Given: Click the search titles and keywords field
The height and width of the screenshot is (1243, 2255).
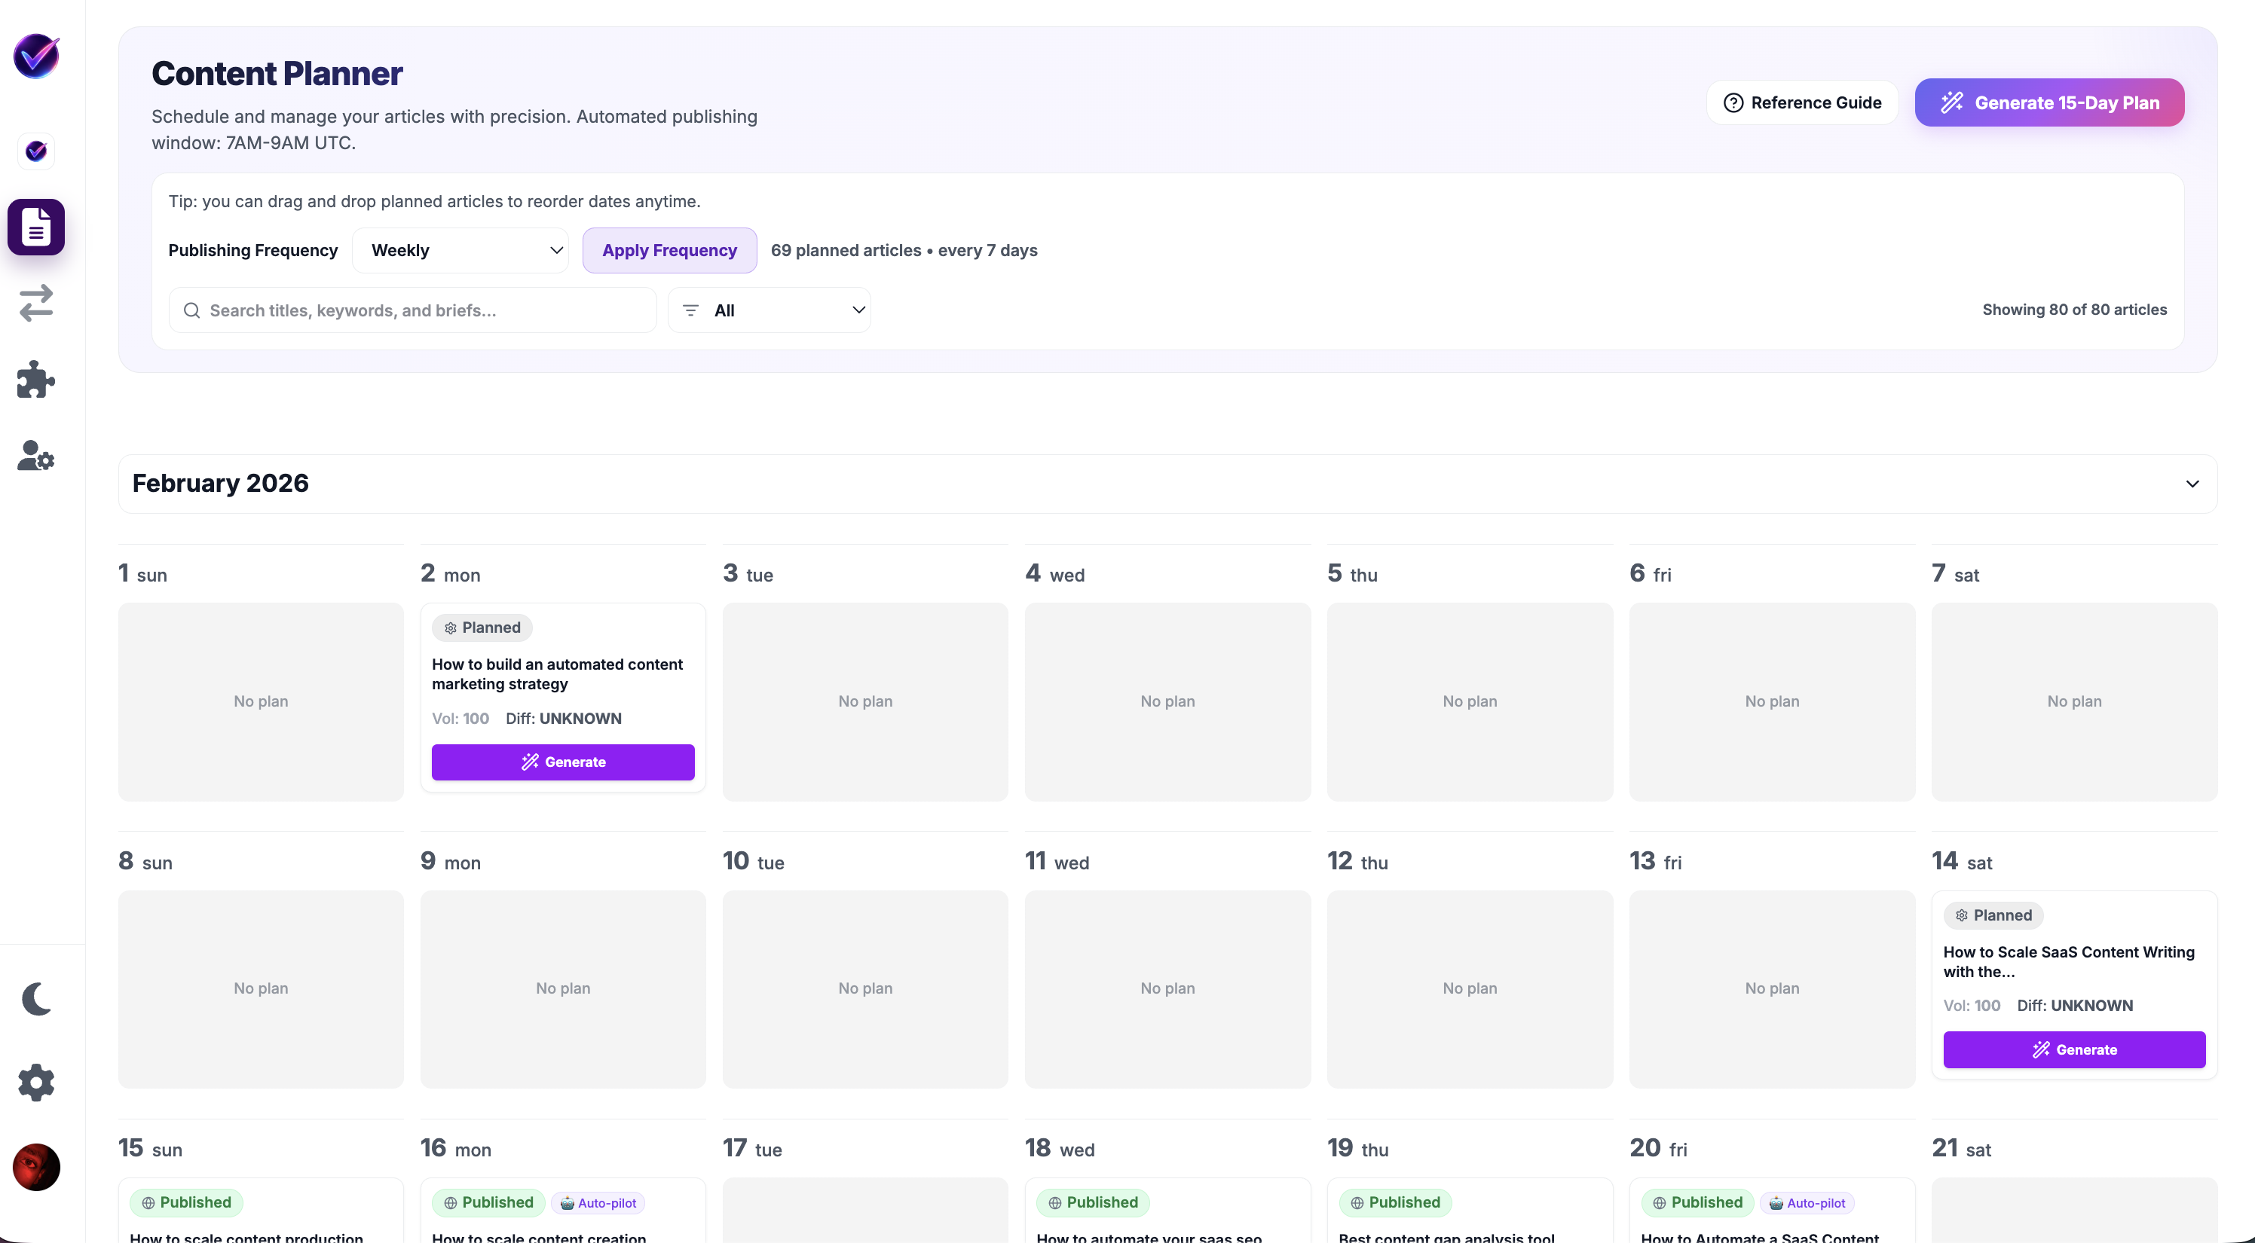Looking at the screenshot, I should [x=412, y=310].
